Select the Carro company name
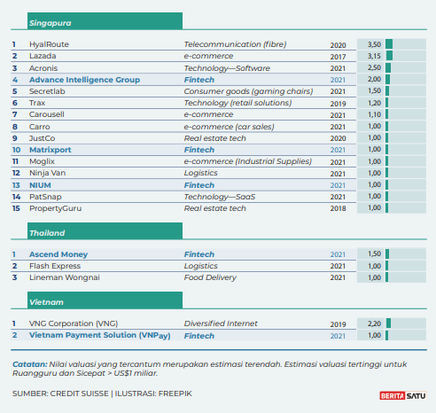This screenshot has width=436, height=413. 40,127
